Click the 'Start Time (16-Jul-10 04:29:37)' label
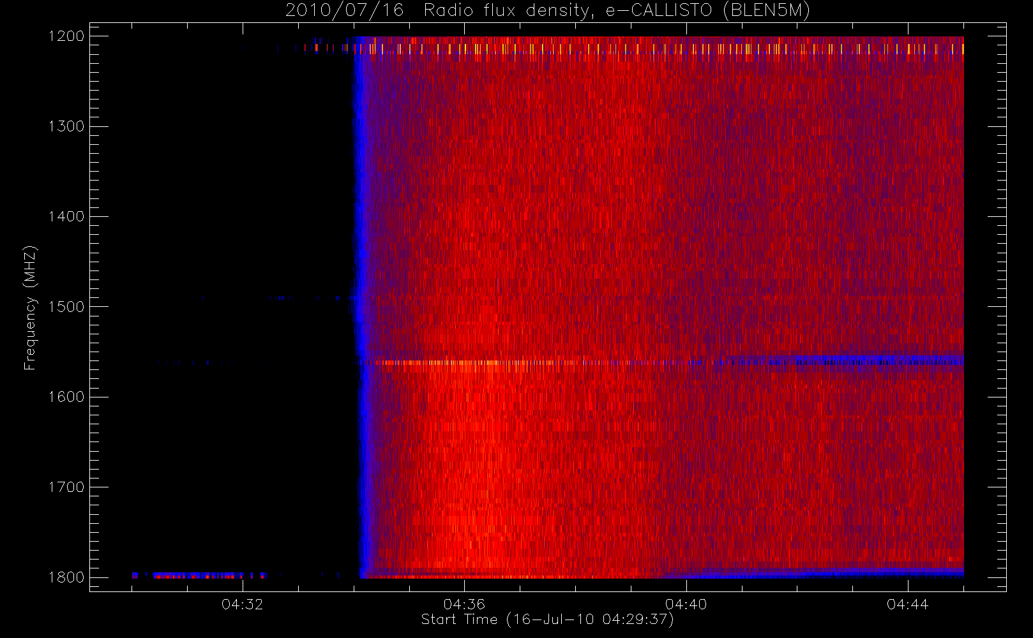This screenshot has height=638, width=1033. click(x=548, y=619)
